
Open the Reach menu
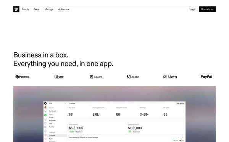pyautogui.click(x=25, y=9)
